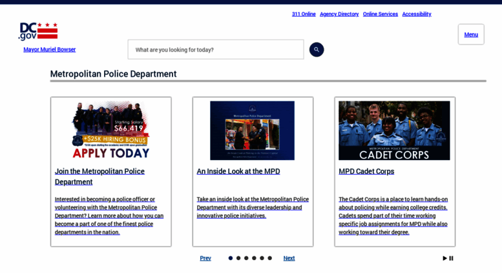Open the Agency Directory link
Screen dimensions: 502x273
(339, 14)
